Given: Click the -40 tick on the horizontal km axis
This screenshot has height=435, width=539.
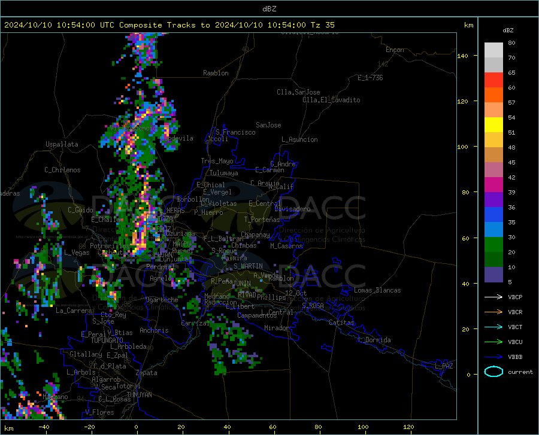Looking at the screenshot, I should point(44,427).
